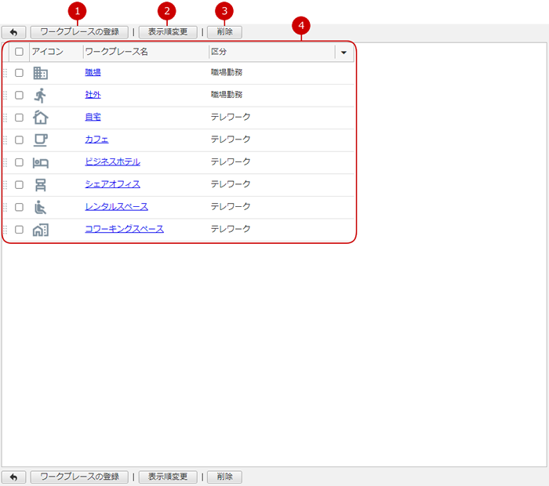Click the building icon for コワーキングスペース
Screen dimensions: 549x486
point(41,230)
